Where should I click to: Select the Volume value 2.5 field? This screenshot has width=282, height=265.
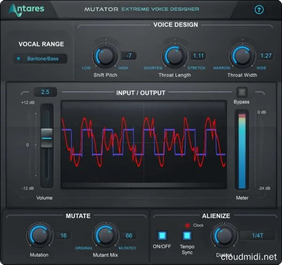coord(45,92)
